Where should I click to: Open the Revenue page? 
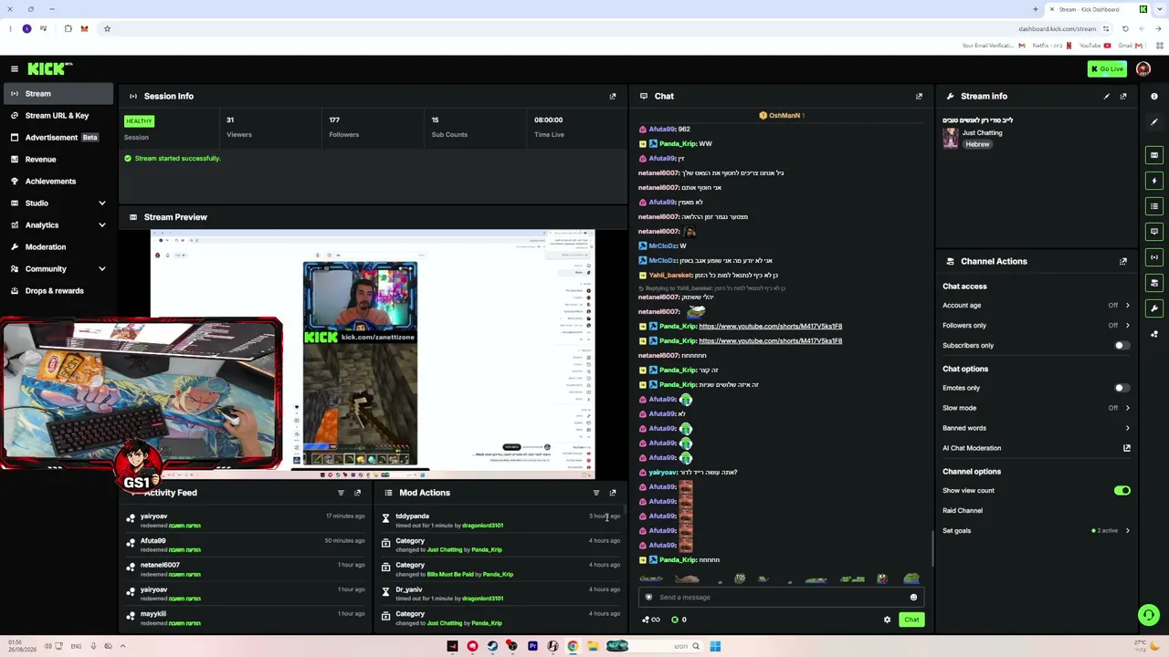pos(57,160)
